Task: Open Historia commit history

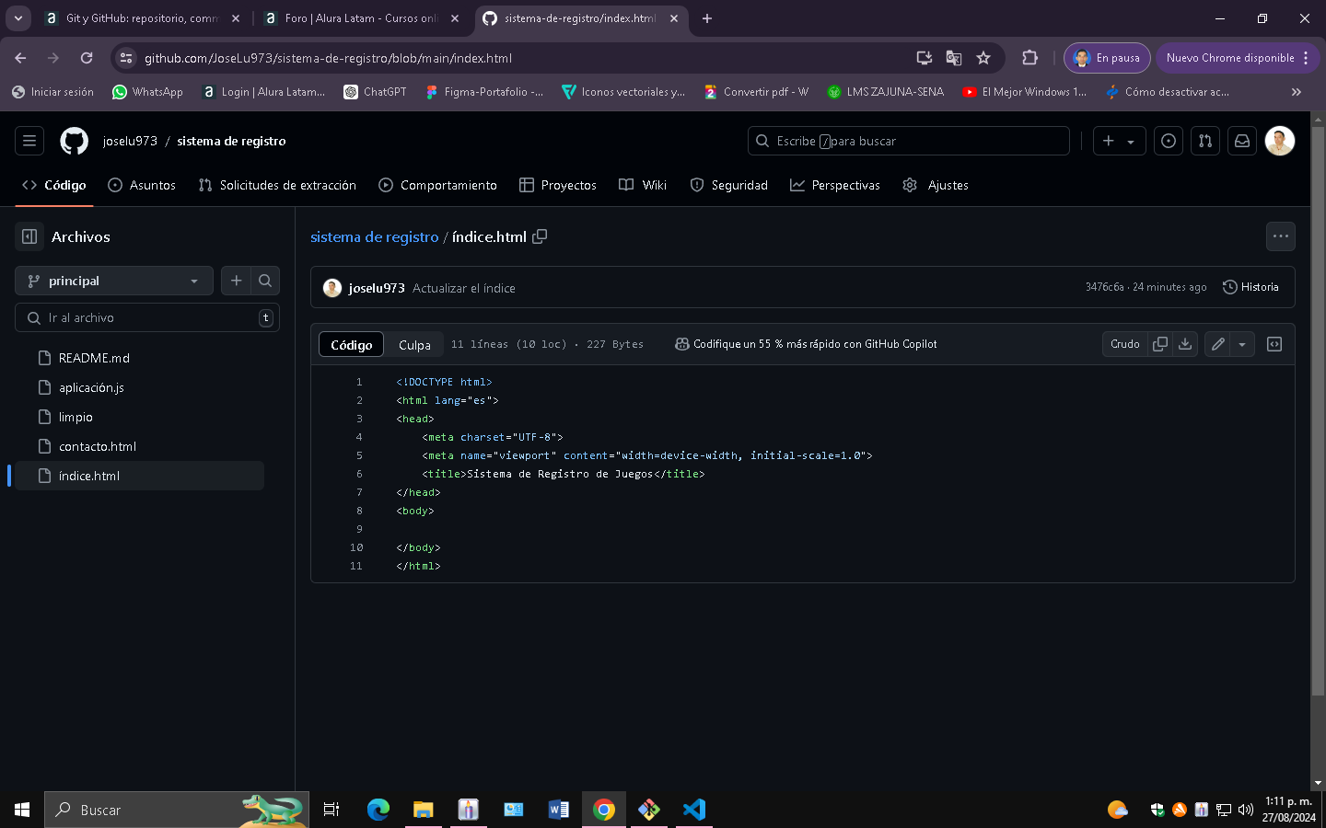Action: click(1250, 287)
